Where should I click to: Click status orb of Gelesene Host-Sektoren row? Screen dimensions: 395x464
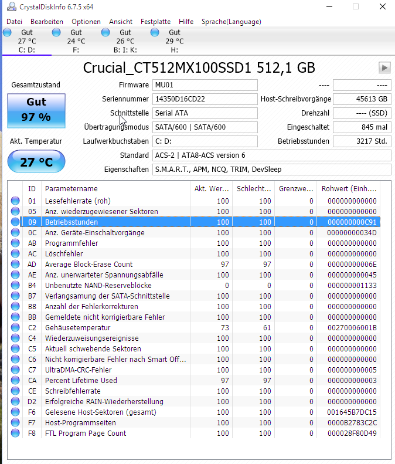coord(15,412)
